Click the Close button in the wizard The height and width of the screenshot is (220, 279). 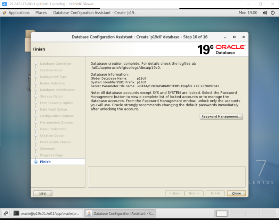[x=236, y=193]
